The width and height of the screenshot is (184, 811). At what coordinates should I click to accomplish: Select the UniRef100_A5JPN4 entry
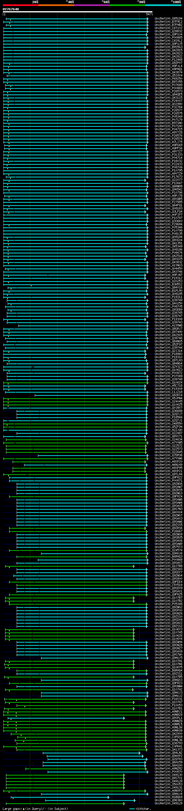tap(168, 398)
